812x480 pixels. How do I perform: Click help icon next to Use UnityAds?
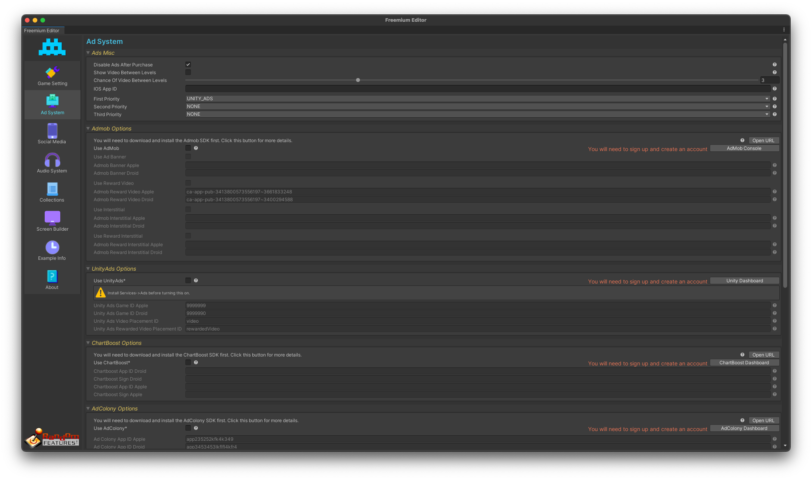tap(196, 280)
